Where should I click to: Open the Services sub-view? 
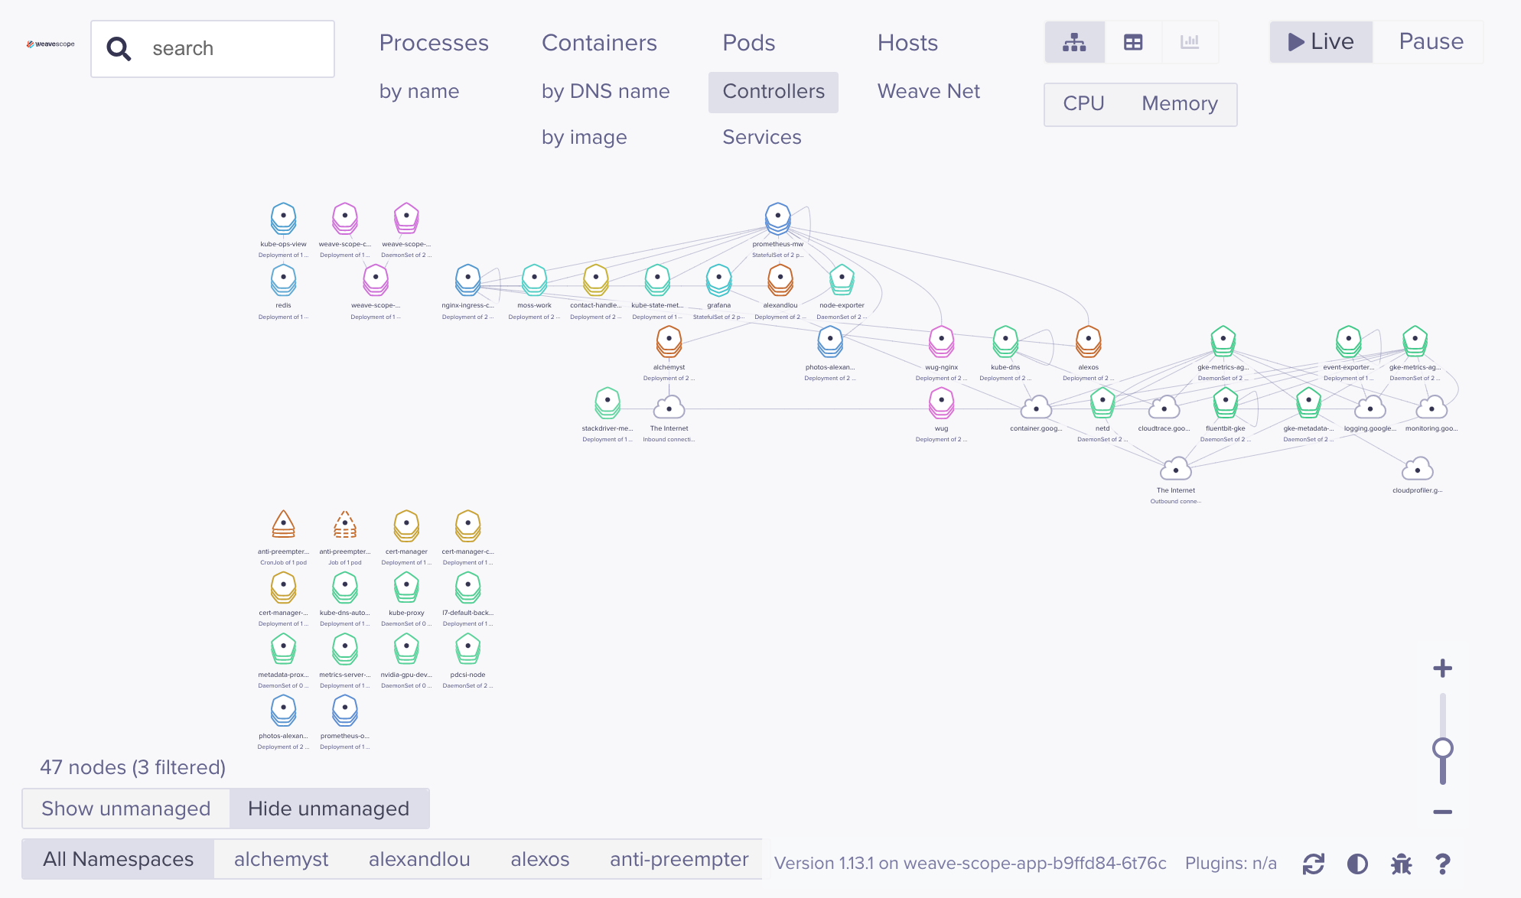pos(762,137)
